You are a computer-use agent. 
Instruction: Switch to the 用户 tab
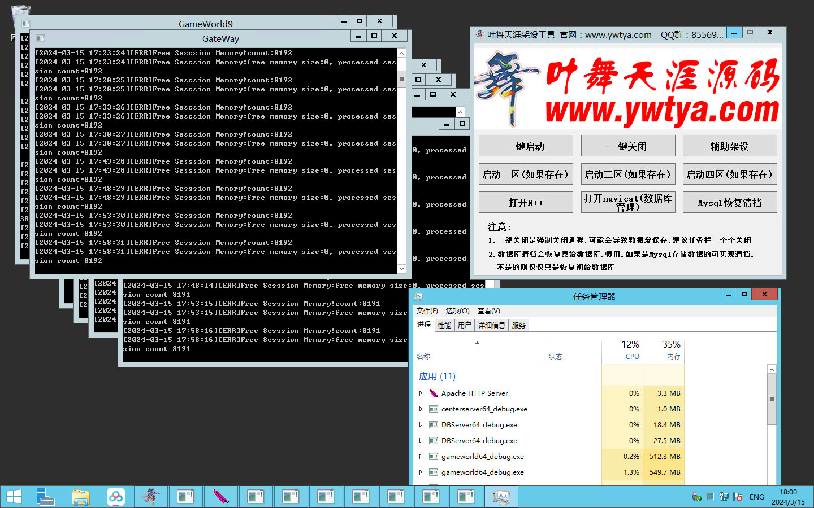pyautogui.click(x=464, y=326)
